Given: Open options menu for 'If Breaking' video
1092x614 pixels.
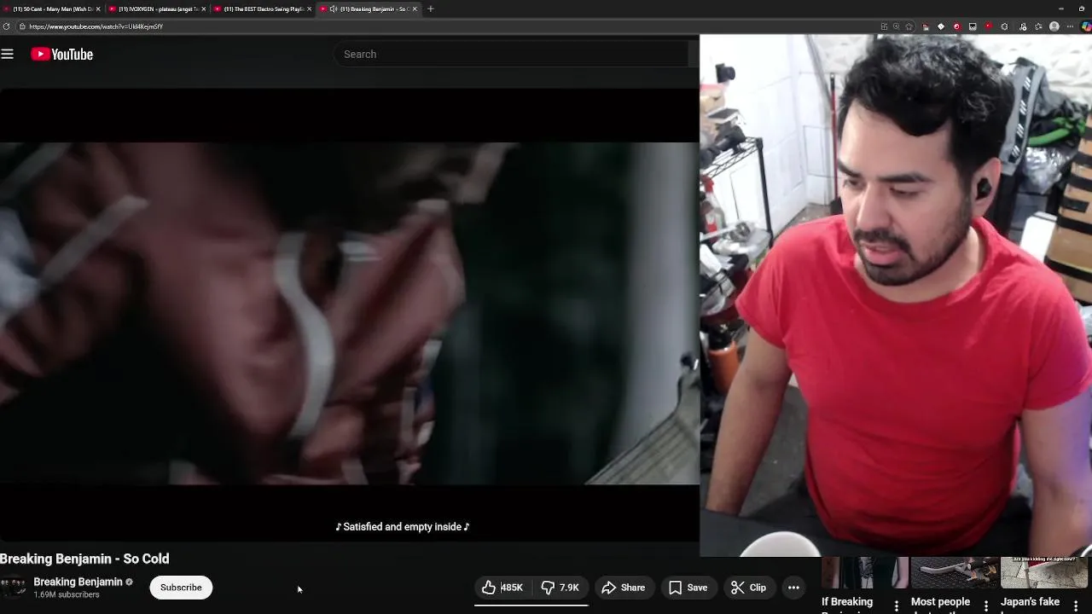Looking at the screenshot, I should pyautogui.click(x=897, y=605).
